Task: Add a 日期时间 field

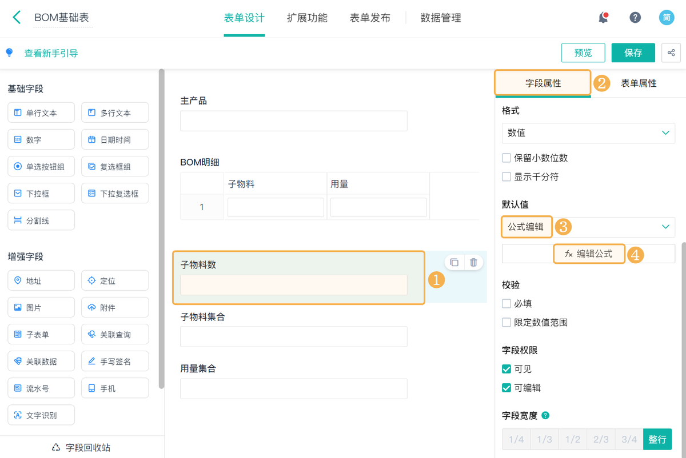Action: 115,139
